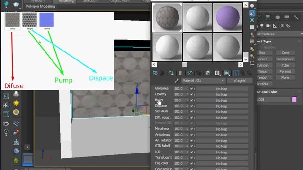The height and width of the screenshot is (170, 303).
Task: Open the Polygon Modeling panel label
Action: [40, 6]
